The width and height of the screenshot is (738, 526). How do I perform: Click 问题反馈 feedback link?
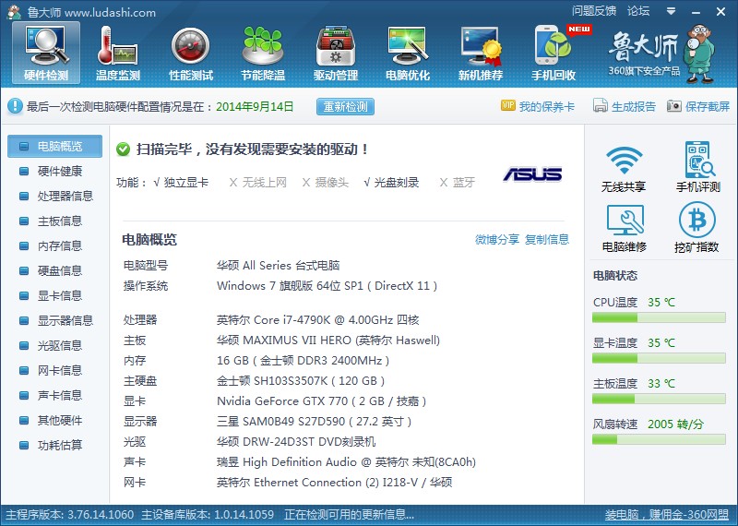click(594, 11)
